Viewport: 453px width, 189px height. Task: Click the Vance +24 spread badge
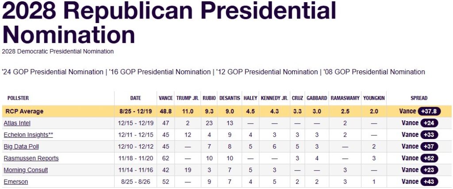pyautogui.click(x=428, y=123)
